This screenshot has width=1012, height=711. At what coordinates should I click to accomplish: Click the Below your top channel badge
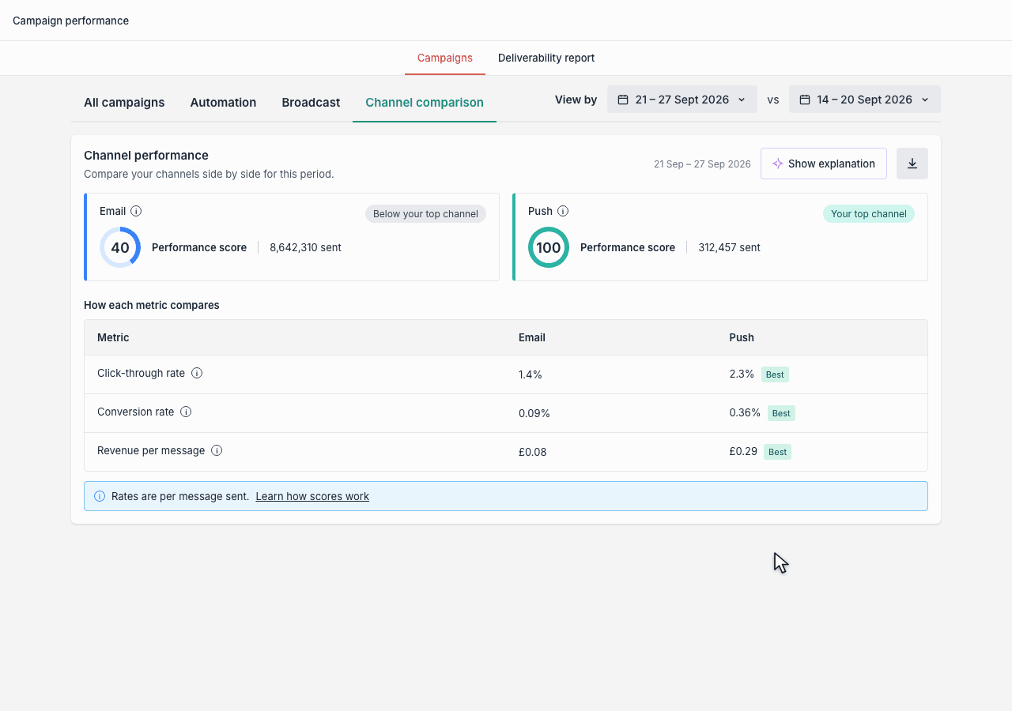tap(425, 214)
